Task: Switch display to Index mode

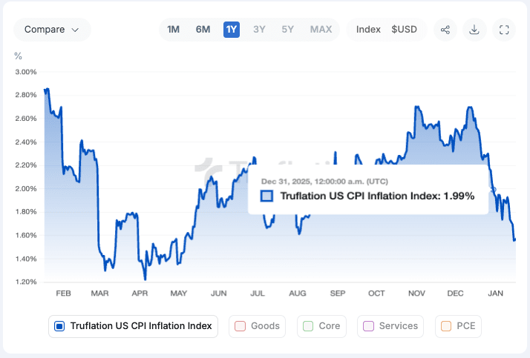Action: click(x=368, y=30)
